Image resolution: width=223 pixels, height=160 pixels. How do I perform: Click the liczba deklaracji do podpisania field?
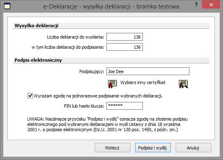[x=125, y=47]
